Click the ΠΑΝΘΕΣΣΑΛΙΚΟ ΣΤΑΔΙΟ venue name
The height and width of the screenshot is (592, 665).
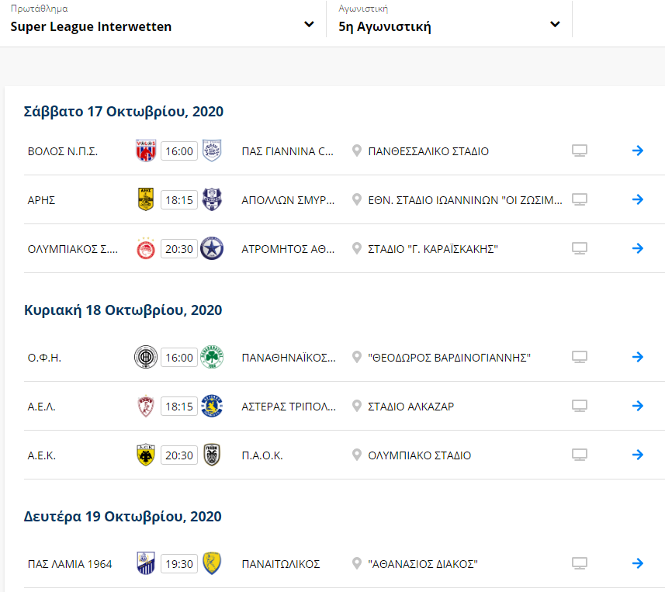tap(428, 151)
